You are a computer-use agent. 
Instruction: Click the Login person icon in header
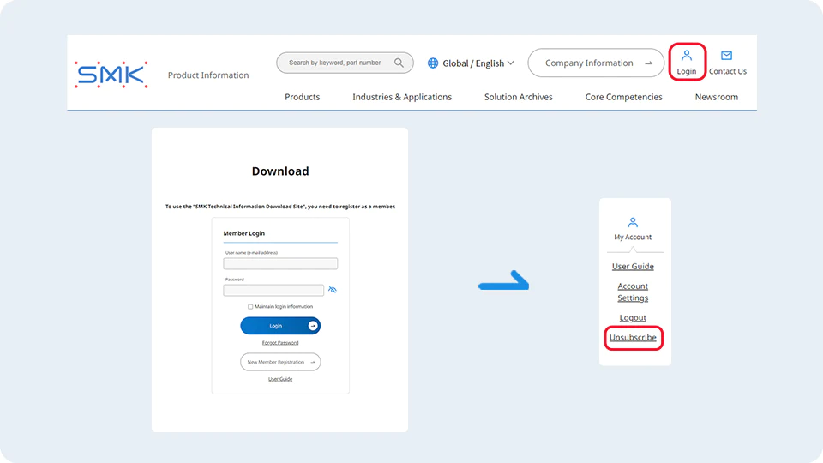(x=686, y=56)
